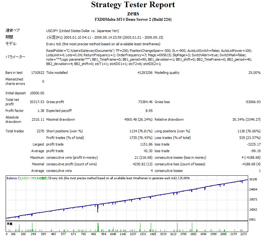Click the Modelling quality 25.00% value
This screenshot has height=237, width=267.
coord(254,73)
